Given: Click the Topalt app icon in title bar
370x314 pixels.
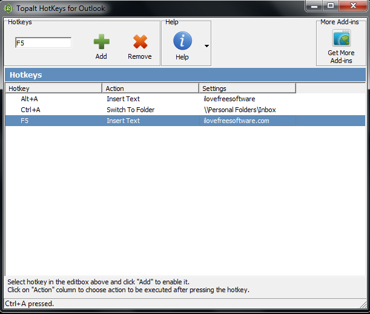Looking at the screenshot, I should click(8, 8).
